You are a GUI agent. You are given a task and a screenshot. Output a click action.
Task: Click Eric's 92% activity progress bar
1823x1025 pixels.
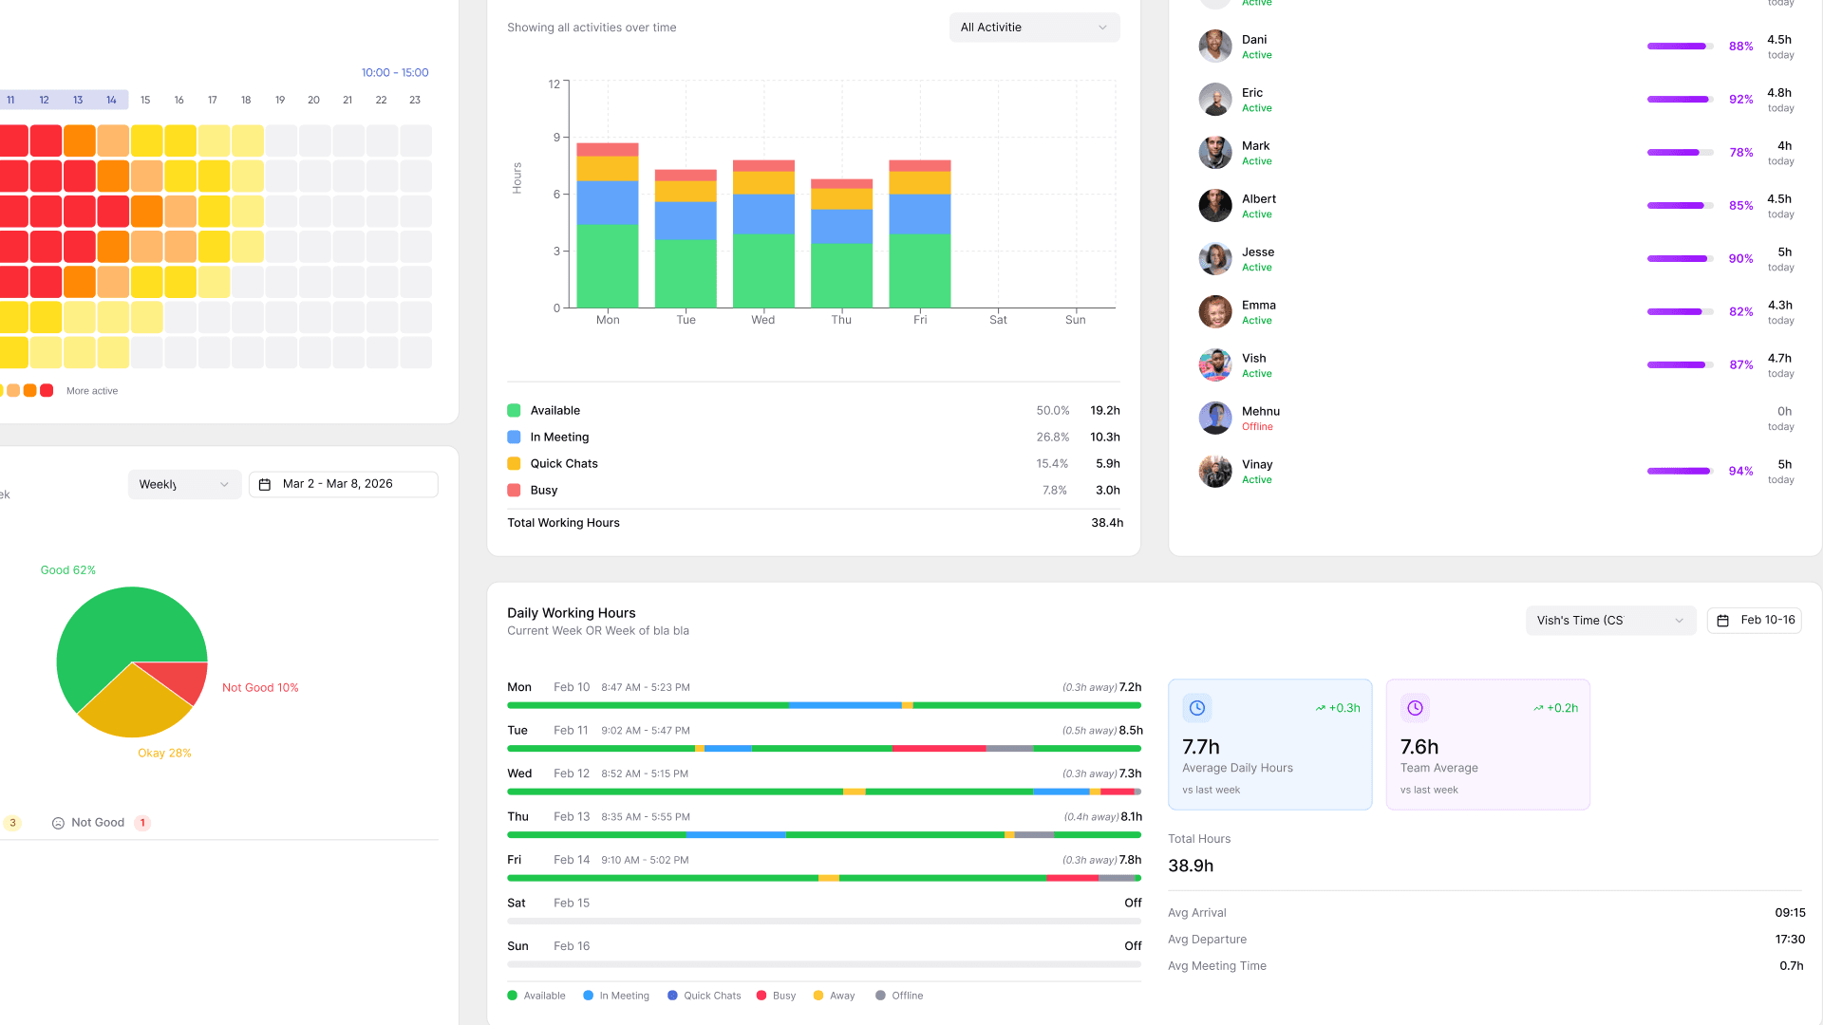1679,100
